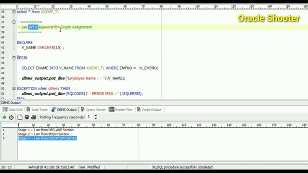This screenshot has height=173, width=308.
Task: Toggle DBMS output on/off green button
Action: coord(4,117)
